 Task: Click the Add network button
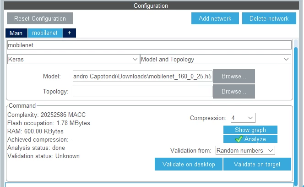click(x=215, y=18)
